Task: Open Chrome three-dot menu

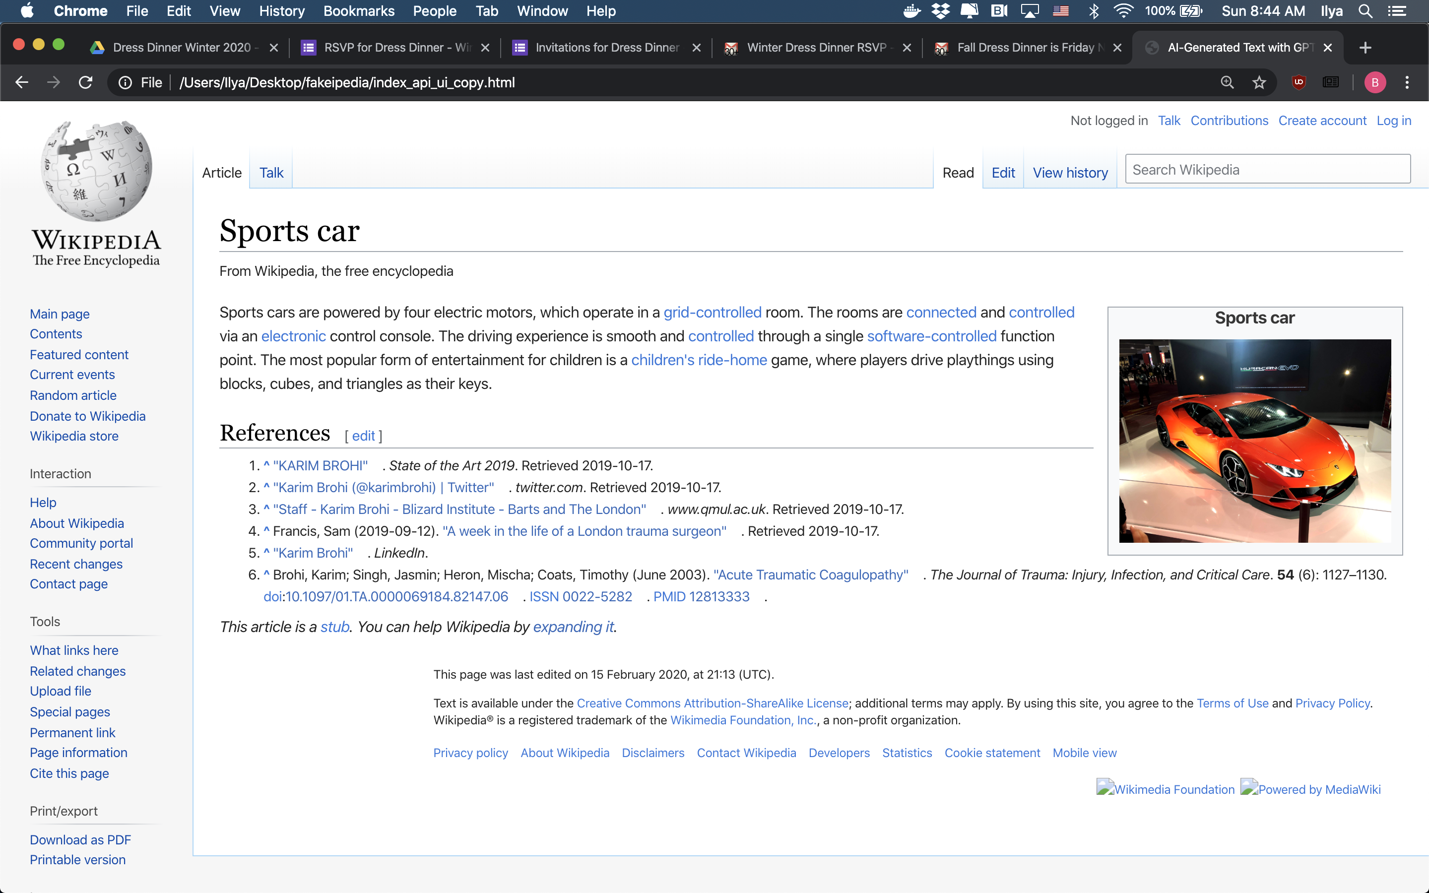Action: [x=1407, y=83]
